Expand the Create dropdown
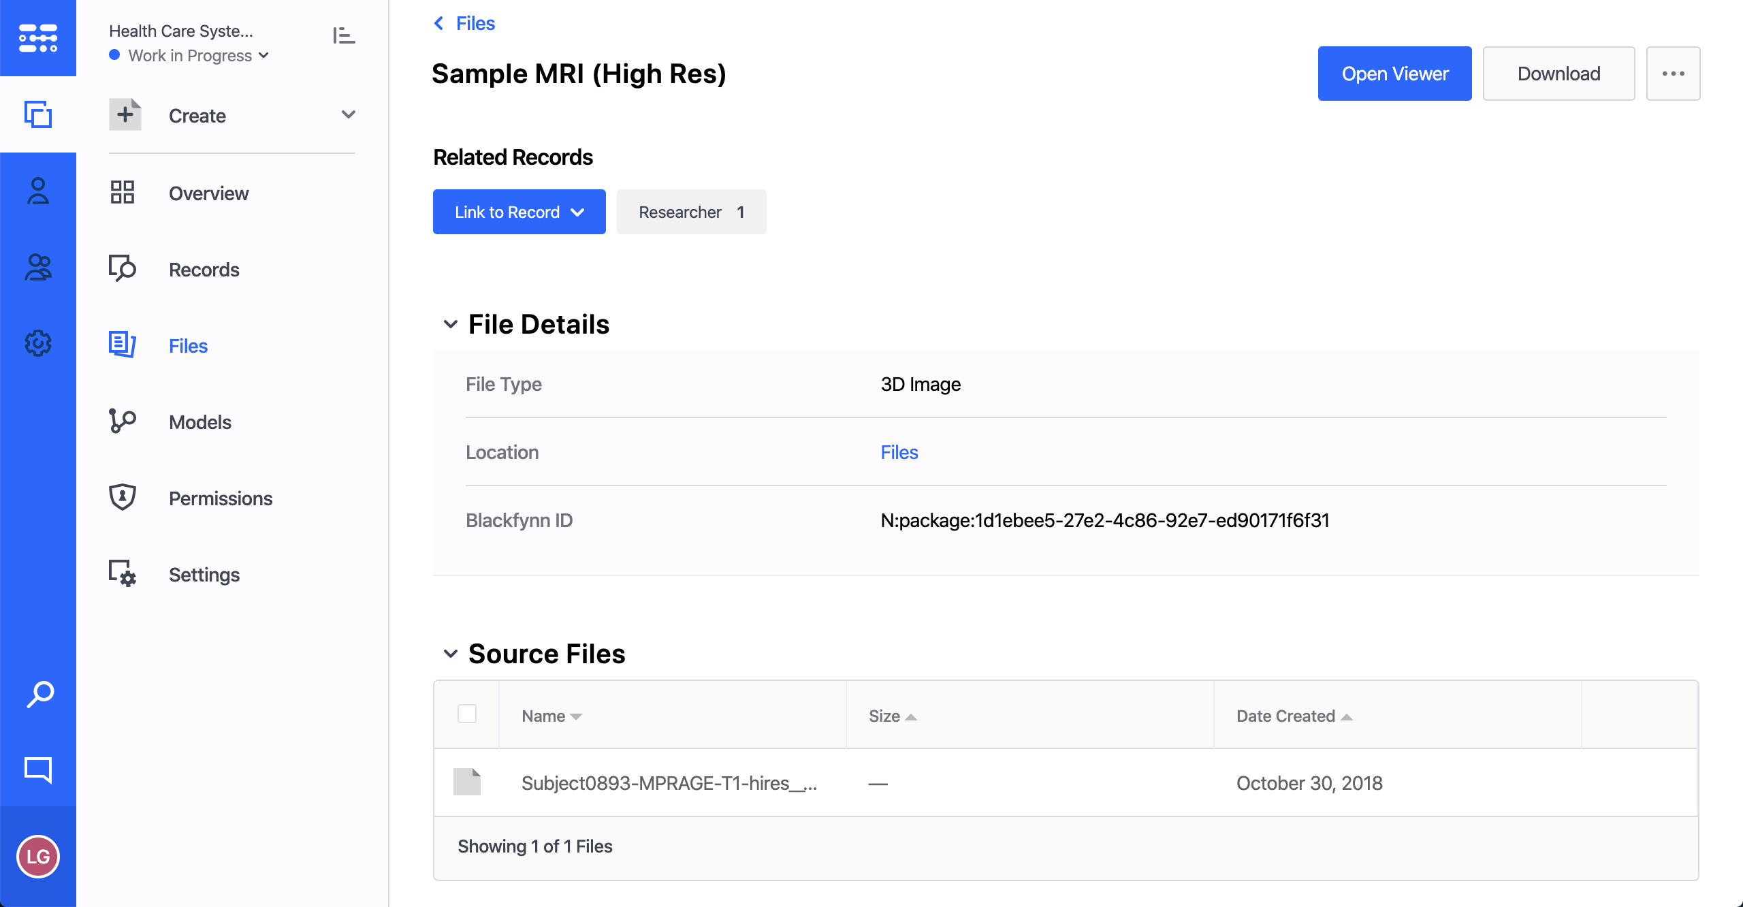This screenshot has width=1743, height=907. [348, 114]
